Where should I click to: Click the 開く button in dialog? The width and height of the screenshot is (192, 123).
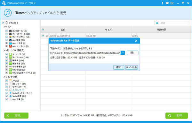pos(132,53)
